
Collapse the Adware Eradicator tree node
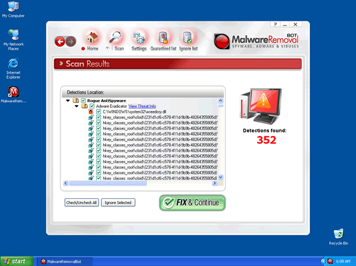point(76,106)
